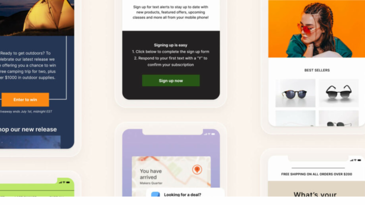Click signal bars icon above free shipping banner

pos(352,160)
